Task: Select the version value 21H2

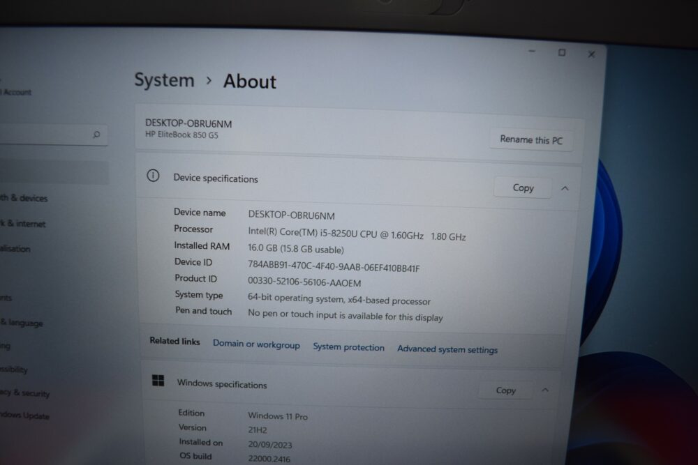Action: tap(258, 430)
